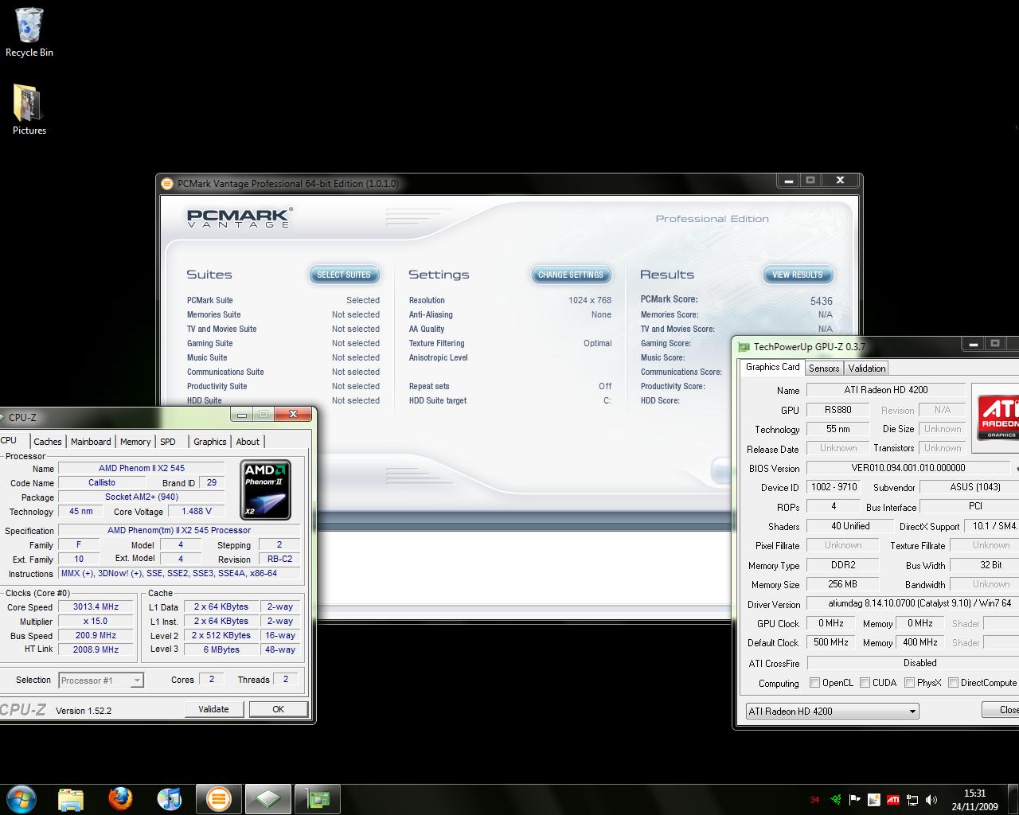Click the Gaming Suite row in PCMark
The image size is (1019, 815).
(283, 343)
